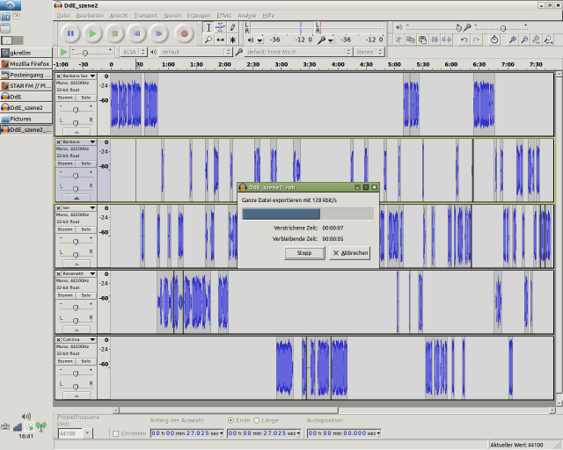Screen dimensions: 563x450
Task: Select the Zoom magnifier tool
Action: click(x=208, y=40)
